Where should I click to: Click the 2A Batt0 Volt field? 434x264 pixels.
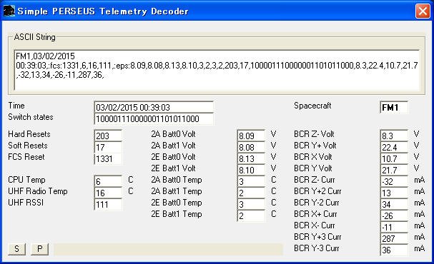(251, 136)
